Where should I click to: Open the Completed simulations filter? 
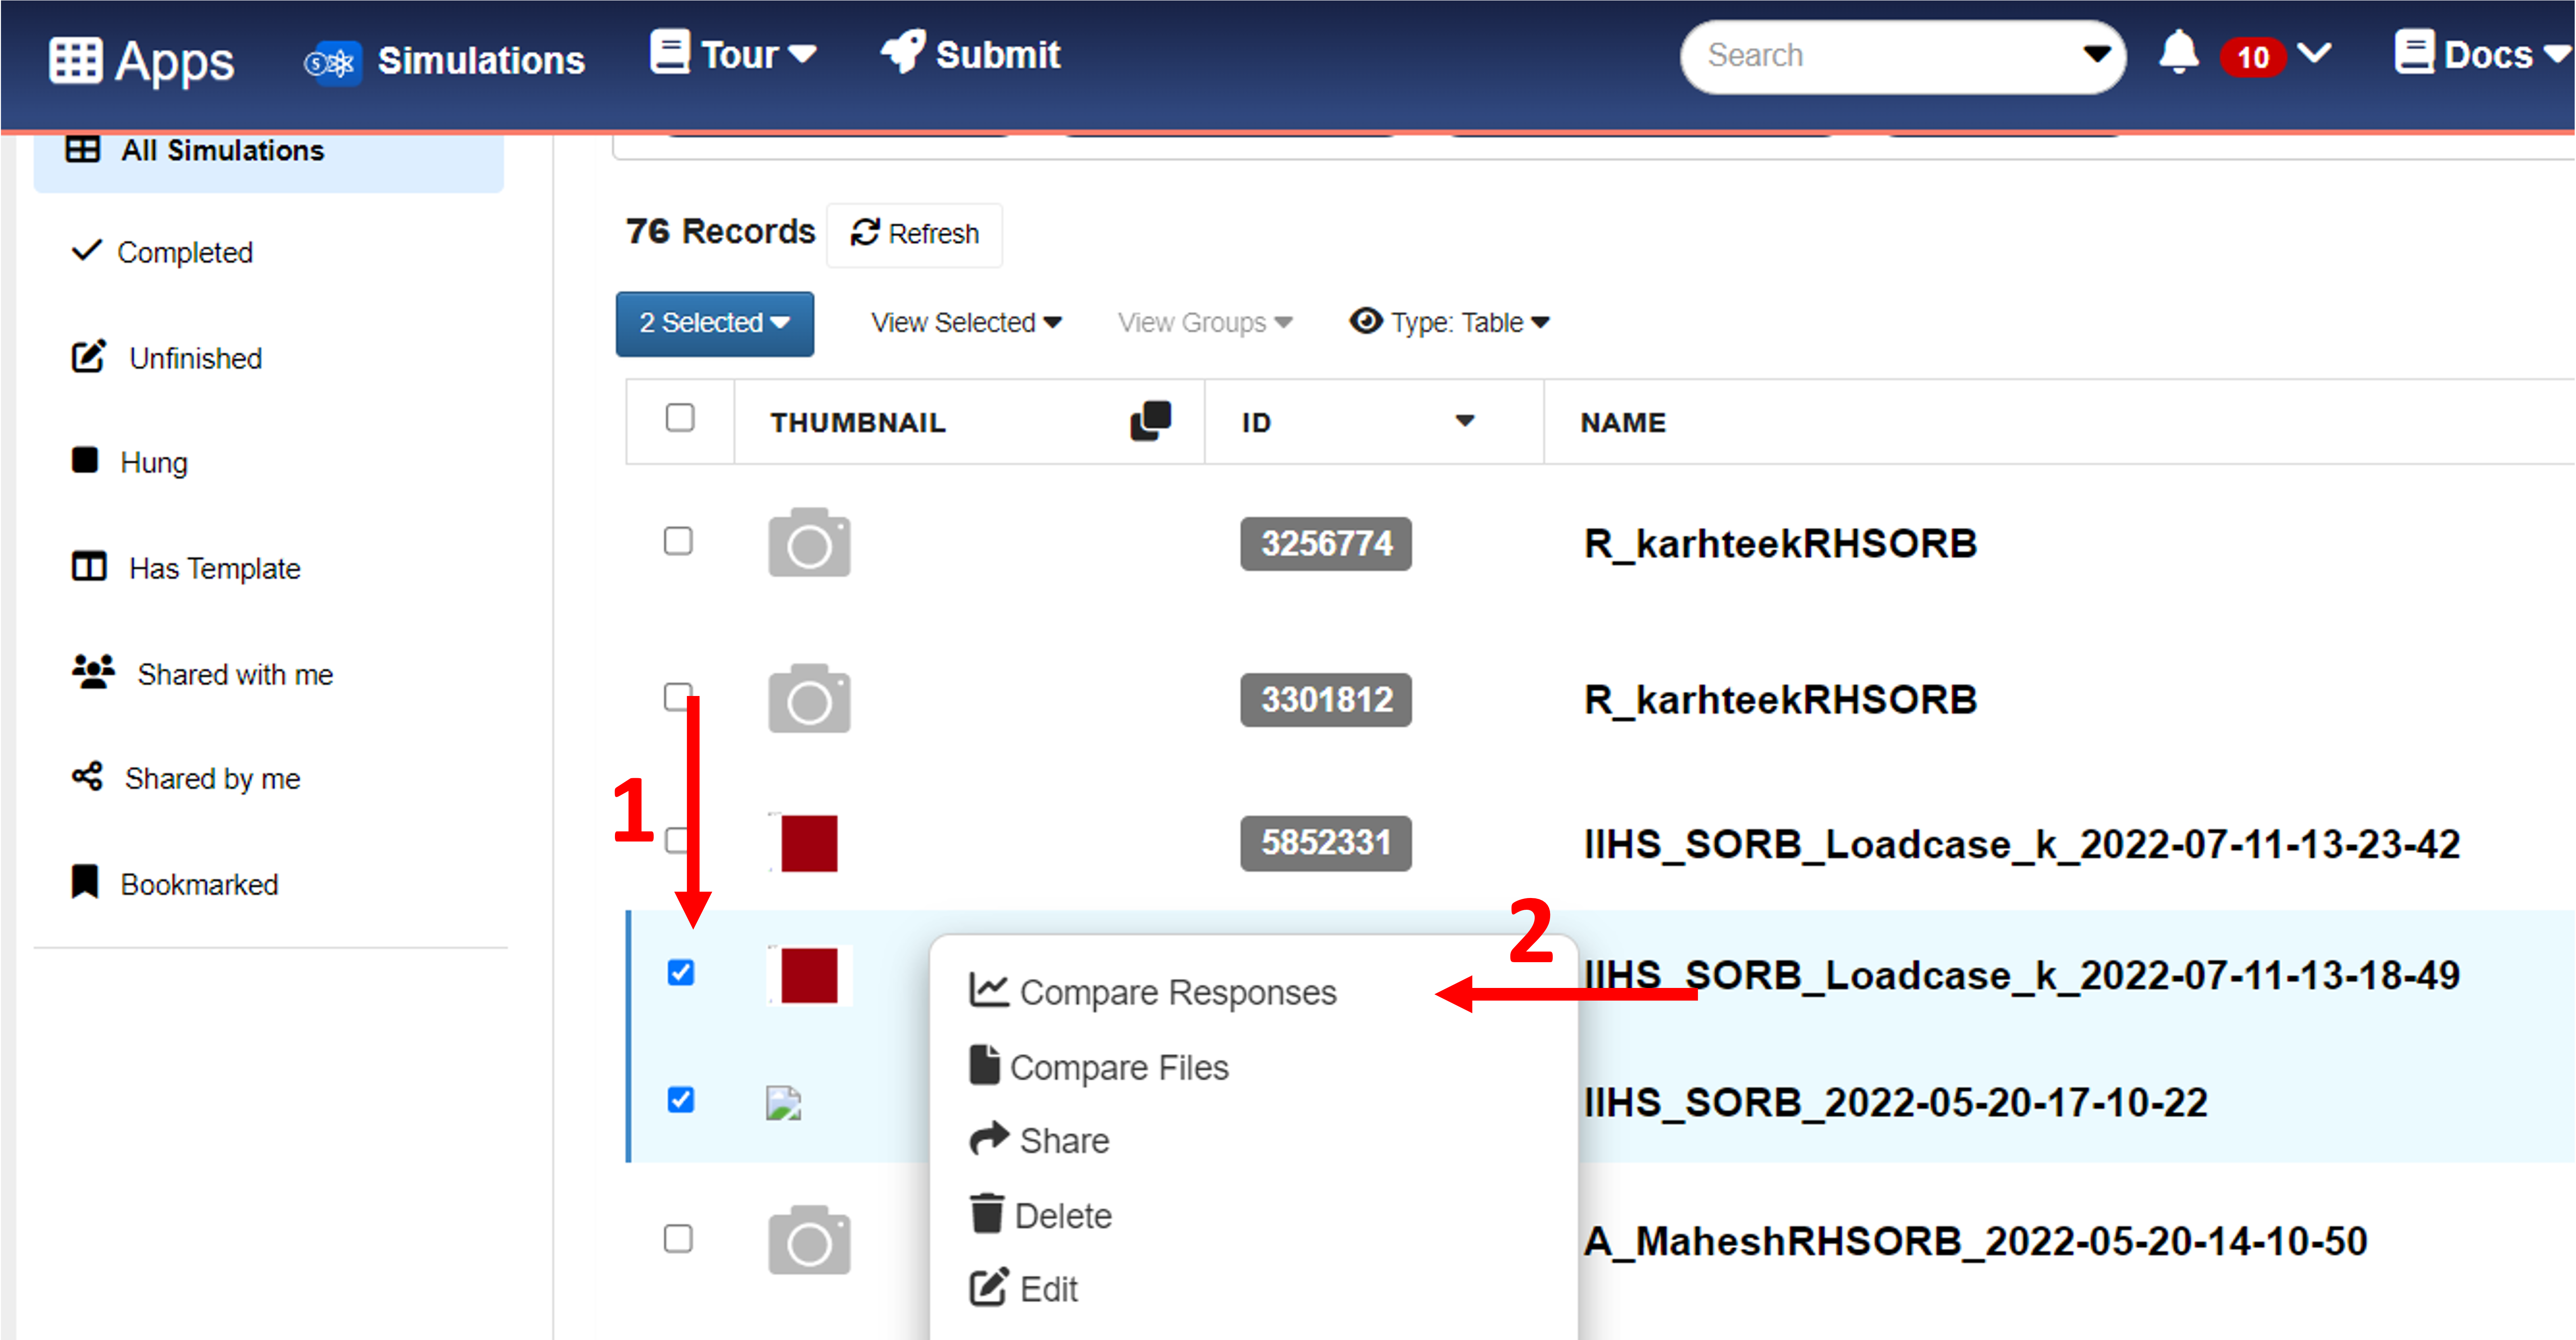point(162,252)
